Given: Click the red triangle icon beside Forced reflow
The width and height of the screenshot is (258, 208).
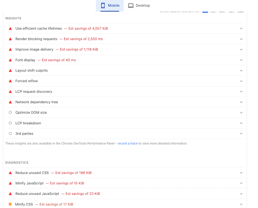Looking at the screenshot, I should tap(10, 81).
